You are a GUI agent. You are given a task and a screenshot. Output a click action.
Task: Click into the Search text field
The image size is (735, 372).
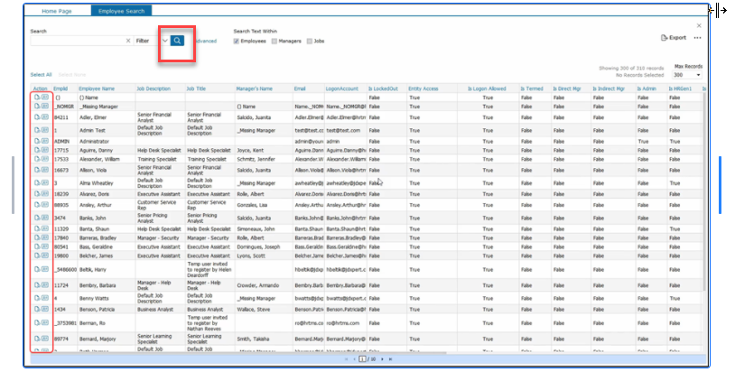point(77,41)
